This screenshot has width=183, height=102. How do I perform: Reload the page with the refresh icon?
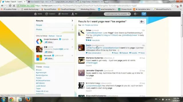point(10,6)
